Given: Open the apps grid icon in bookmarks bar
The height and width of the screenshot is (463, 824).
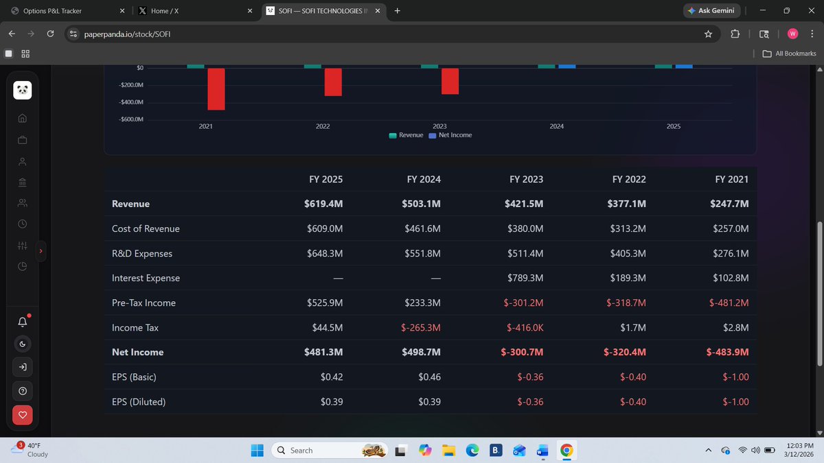Looking at the screenshot, I should 25,54.
